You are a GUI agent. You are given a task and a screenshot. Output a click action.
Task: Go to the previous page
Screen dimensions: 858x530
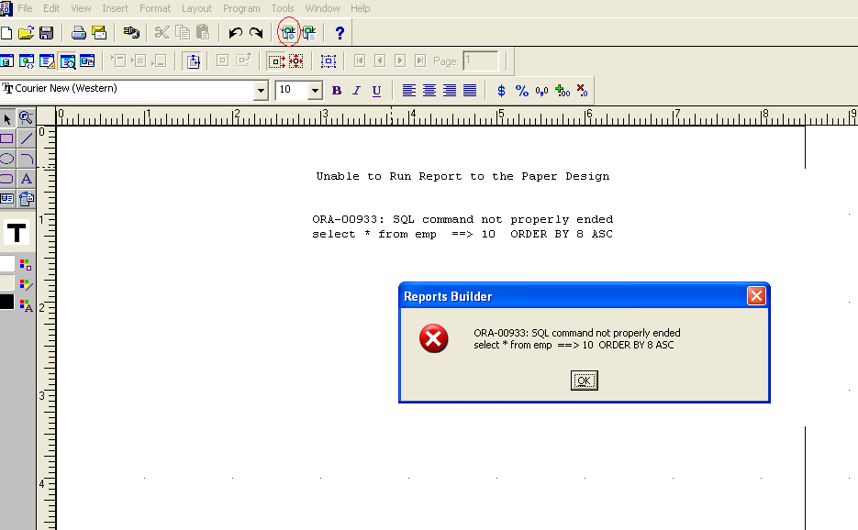coord(380,61)
